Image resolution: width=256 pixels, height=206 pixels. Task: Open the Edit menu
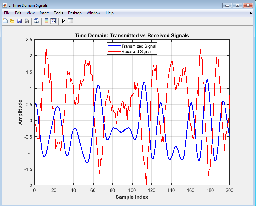18,13
